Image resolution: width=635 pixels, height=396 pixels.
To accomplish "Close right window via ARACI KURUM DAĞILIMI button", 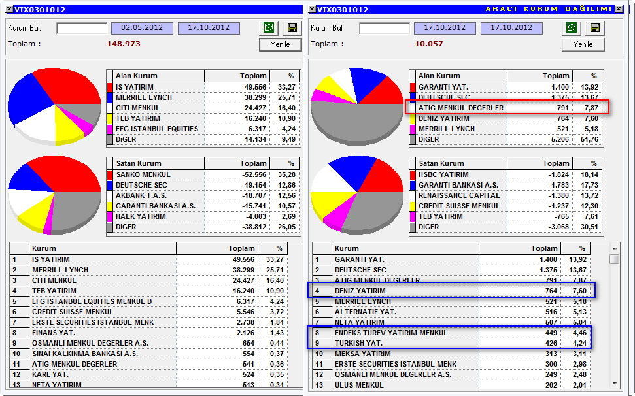I will [619, 9].
